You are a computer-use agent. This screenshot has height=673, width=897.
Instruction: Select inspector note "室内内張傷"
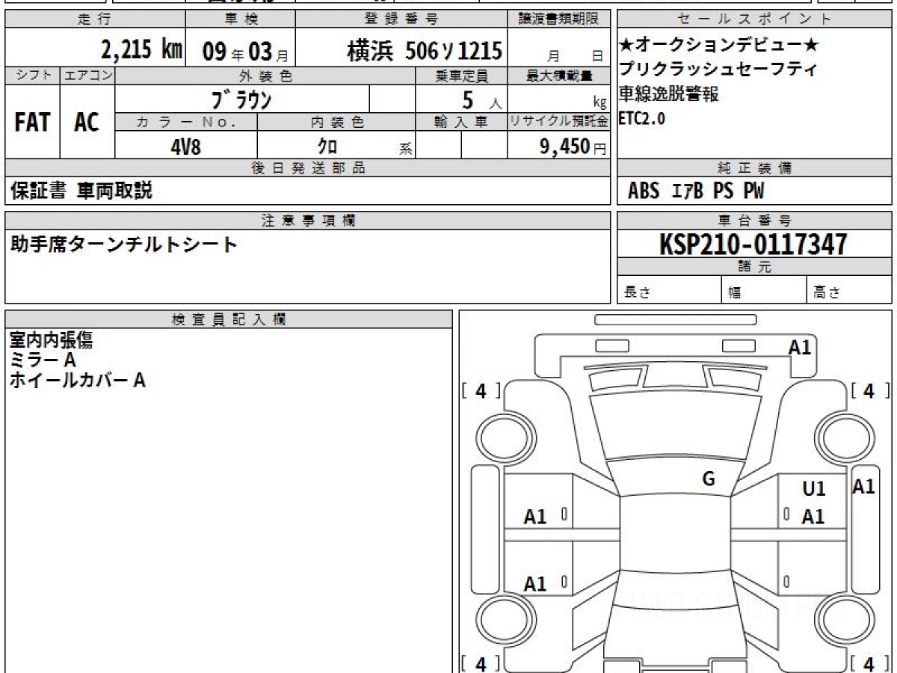pyautogui.click(x=51, y=341)
